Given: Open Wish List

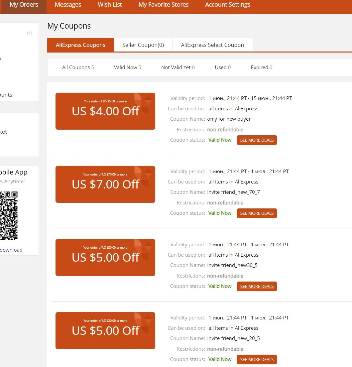Looking at the screenshot, I should click(110, 5).
